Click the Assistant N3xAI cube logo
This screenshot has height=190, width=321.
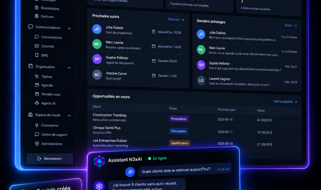[x=99, y=161]
